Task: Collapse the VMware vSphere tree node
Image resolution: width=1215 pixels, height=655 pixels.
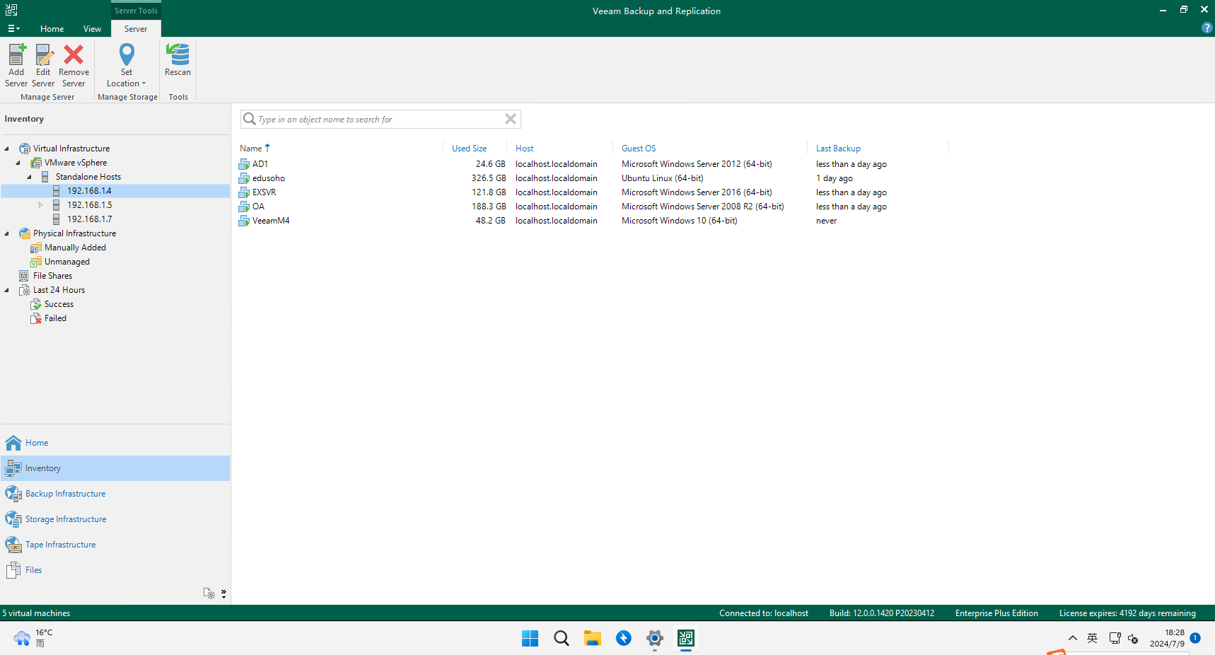Action: (18, 163)
